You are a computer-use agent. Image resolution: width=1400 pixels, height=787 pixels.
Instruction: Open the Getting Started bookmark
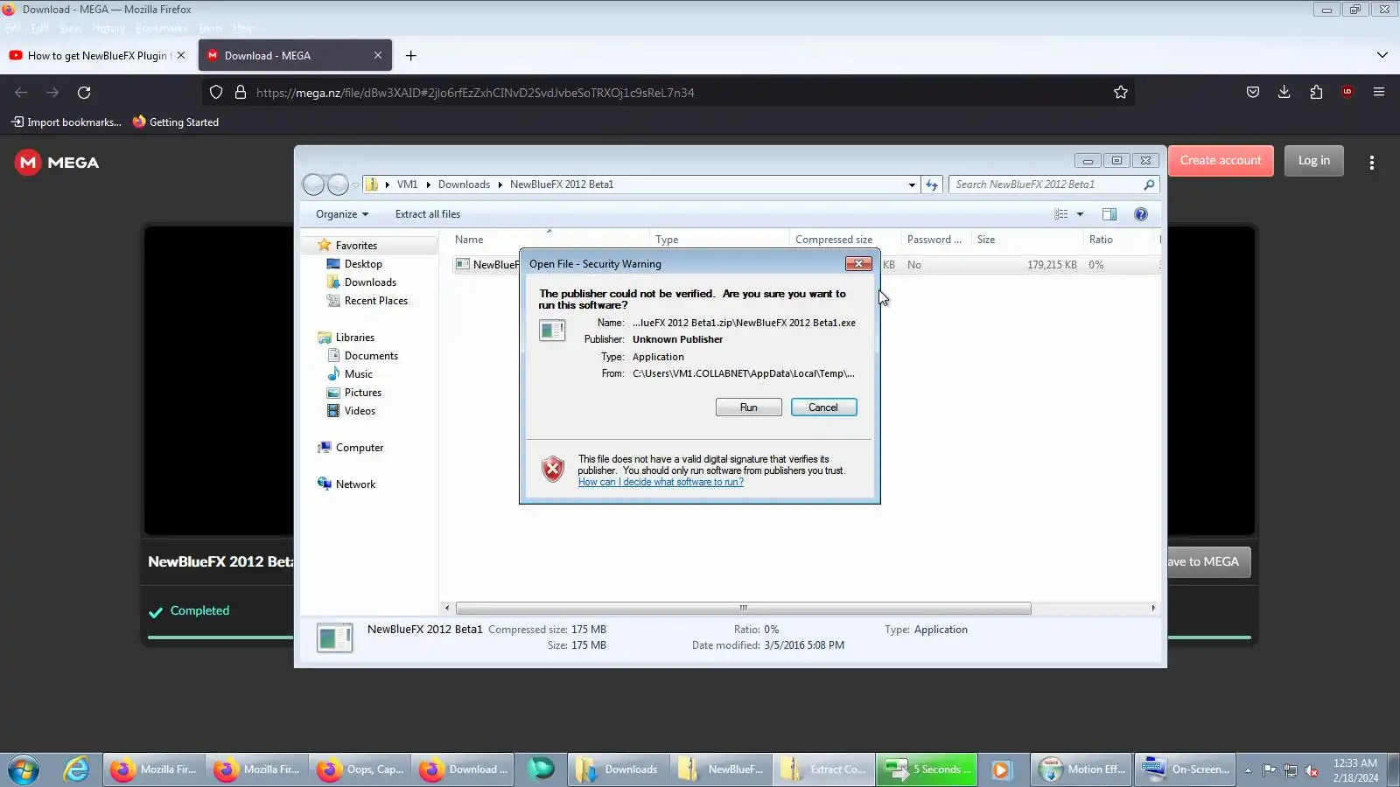click(x=176, y=122)
